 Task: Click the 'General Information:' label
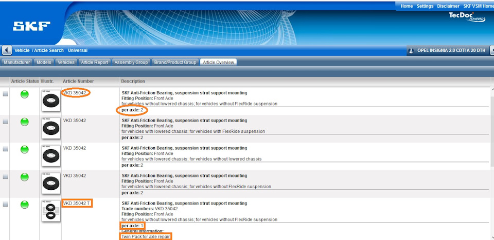pyautogui.click(x=143, y=231)
